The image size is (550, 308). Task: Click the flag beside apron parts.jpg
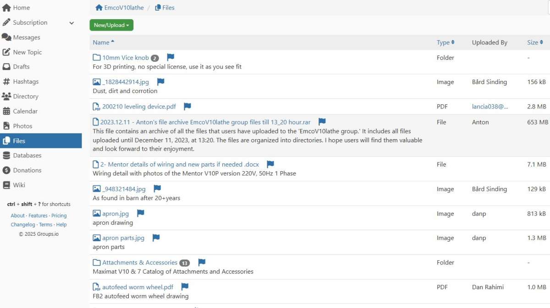tap(156, 238)
